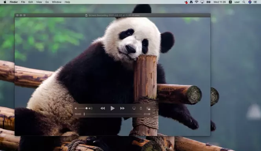This screenshot has height=151, width=261.
Task: Open AirPlay options in the player controls
Action: pyautogui.click(x=134, y=108)
